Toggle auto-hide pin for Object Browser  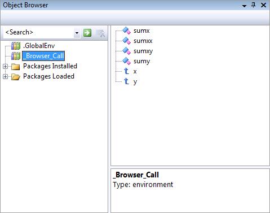(253, 5)
